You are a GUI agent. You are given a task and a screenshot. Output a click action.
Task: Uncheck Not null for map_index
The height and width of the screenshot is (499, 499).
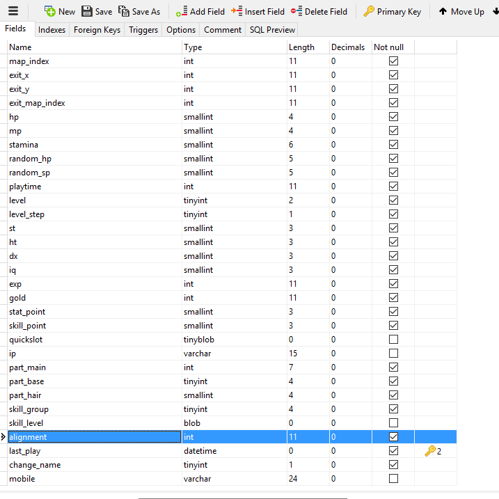point(393,61)
